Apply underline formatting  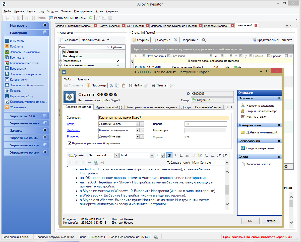(181, 155)
